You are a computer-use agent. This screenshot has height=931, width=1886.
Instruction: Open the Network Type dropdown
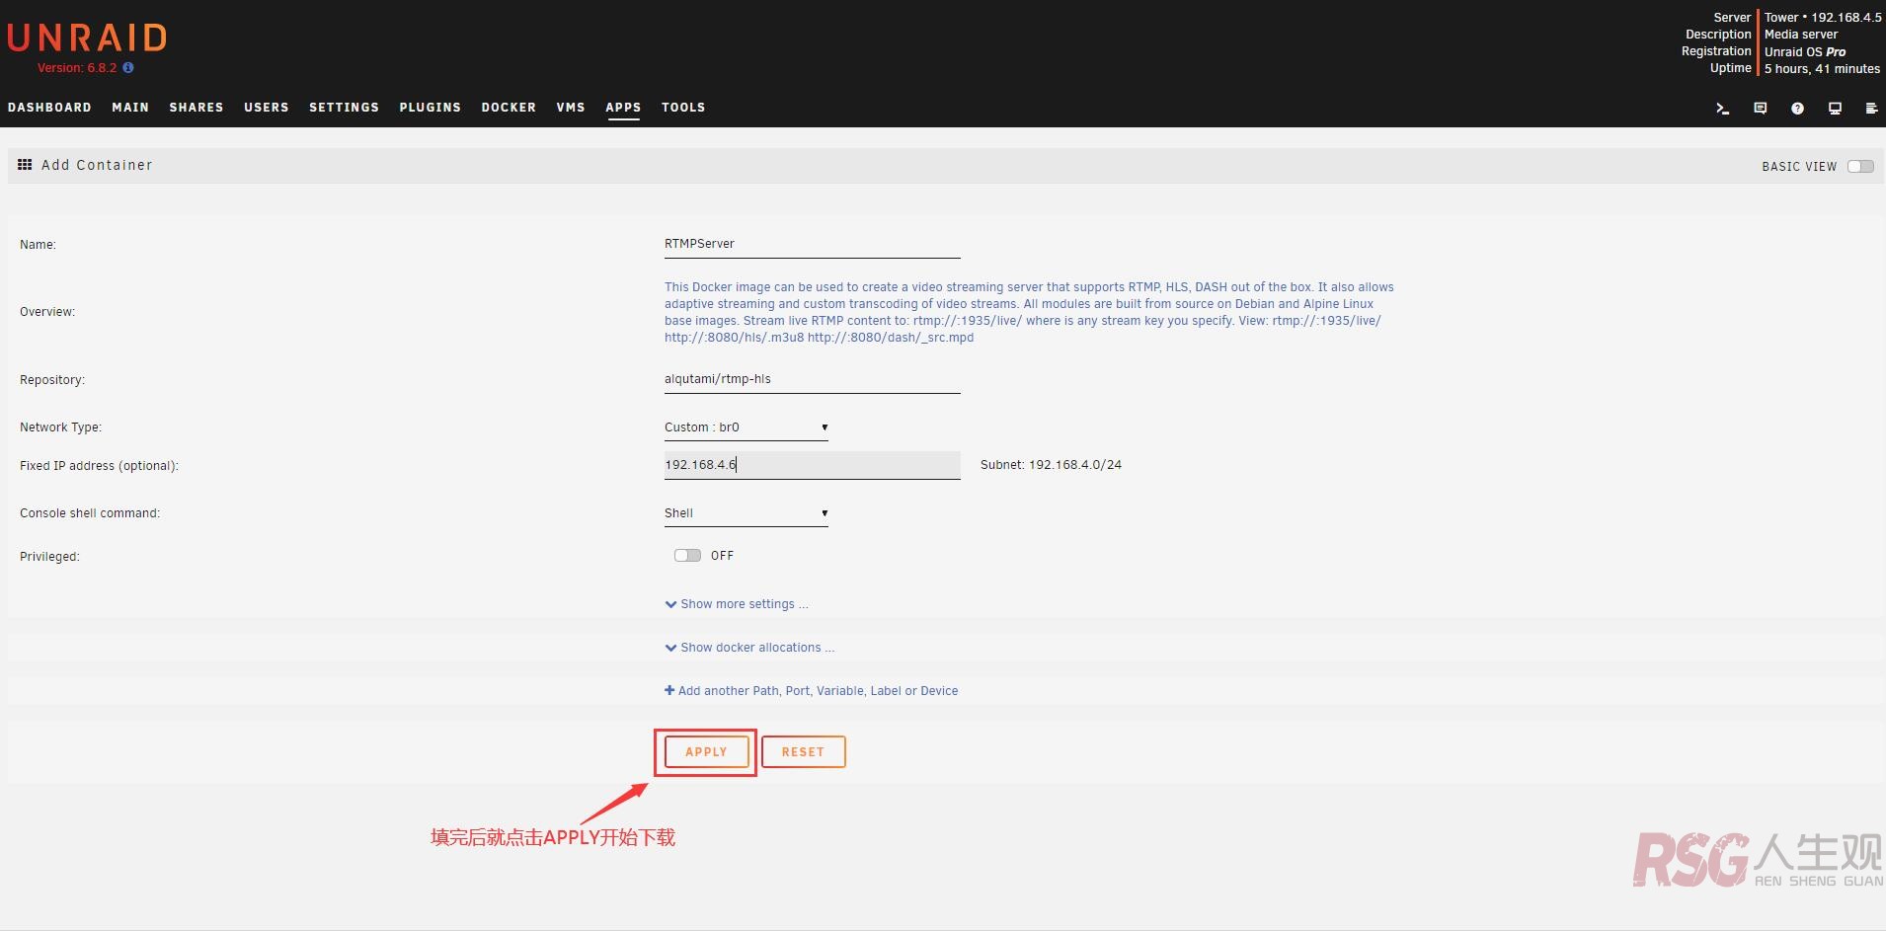746,427
